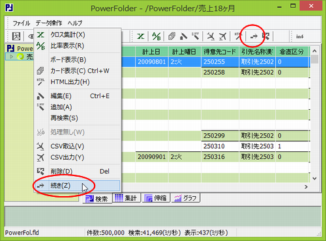Viewport: 326px width, 241px height.
Task: Choose CSV取込(V) from the menu
Action: [78, 146]
